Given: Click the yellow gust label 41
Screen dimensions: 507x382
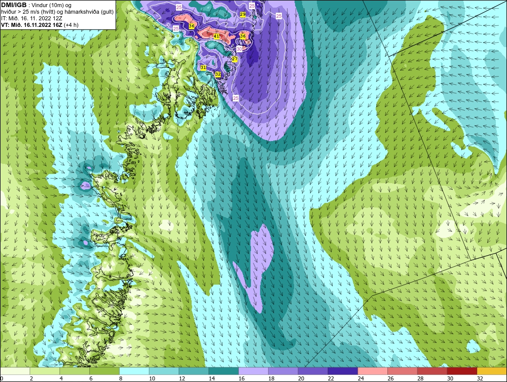Looking at the screenshot, I should [x=216, y=36].
